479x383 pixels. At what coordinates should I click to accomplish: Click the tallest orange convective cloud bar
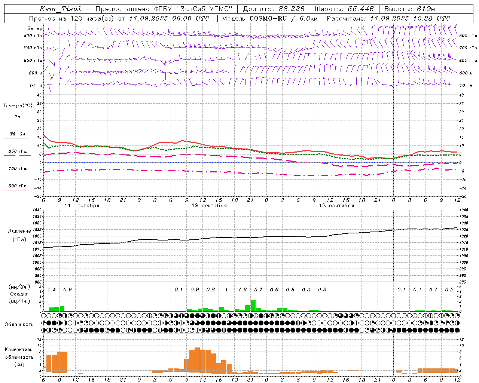[197, 361]
